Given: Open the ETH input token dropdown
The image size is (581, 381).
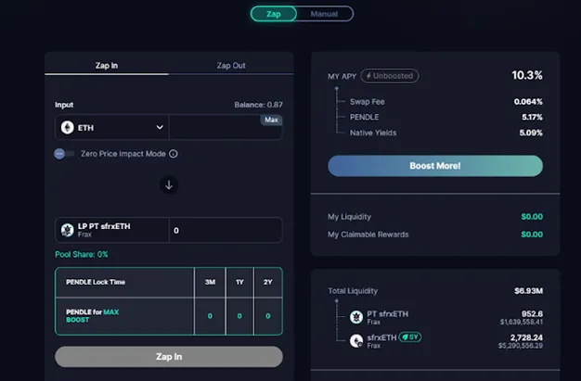Looking at the screenshot, I should pos(112,127).
